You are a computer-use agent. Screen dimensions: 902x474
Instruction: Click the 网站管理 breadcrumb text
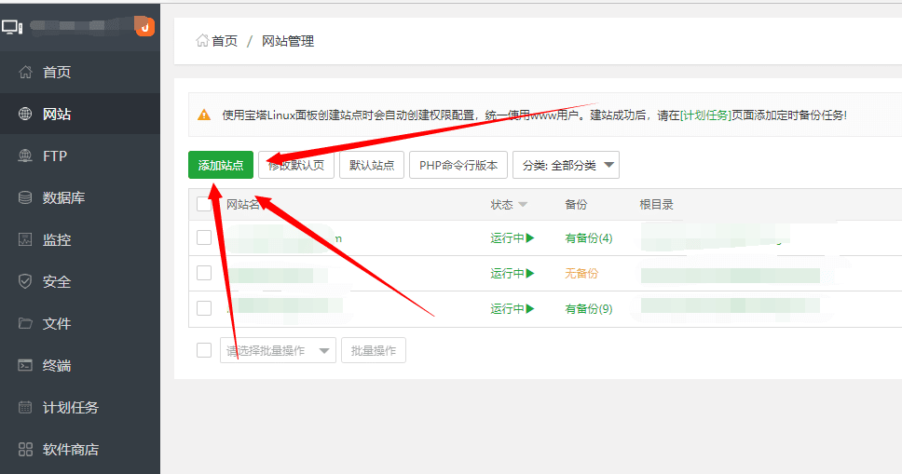[x=288, y=41]
